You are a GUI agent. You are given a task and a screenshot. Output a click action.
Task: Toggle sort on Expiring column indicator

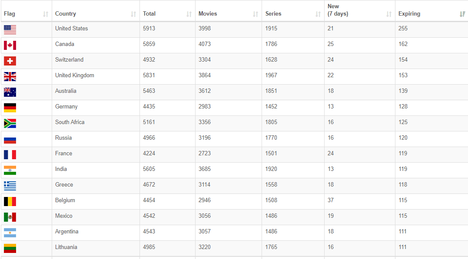[462, 14]
